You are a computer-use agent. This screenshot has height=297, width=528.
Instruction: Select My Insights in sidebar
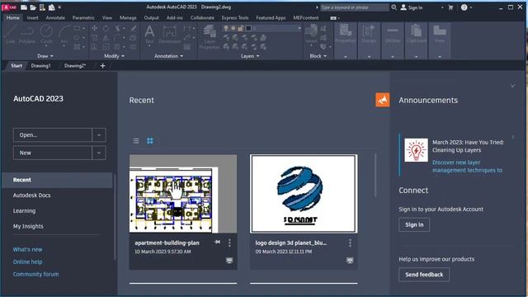[x=28, y=226]
